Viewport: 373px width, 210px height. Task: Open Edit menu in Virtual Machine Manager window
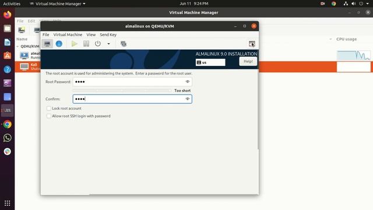click(x=31, y=21)
